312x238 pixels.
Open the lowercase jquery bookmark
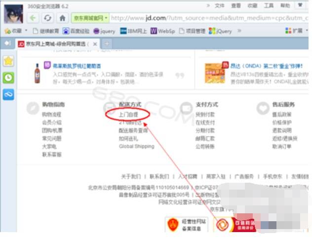click(104, 31)
